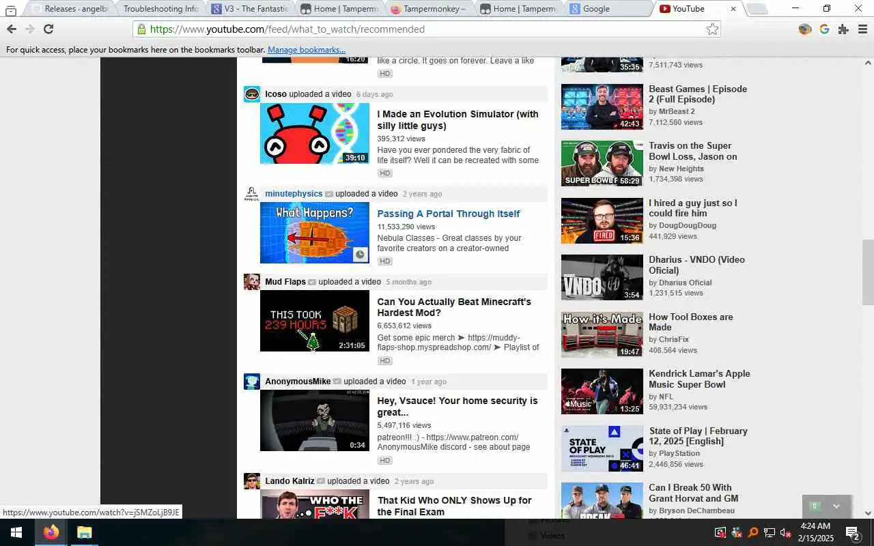This screenshot has width=874, height=546.
Task: Click AnonymousMike channel avatar
Action: coord(252,382)
